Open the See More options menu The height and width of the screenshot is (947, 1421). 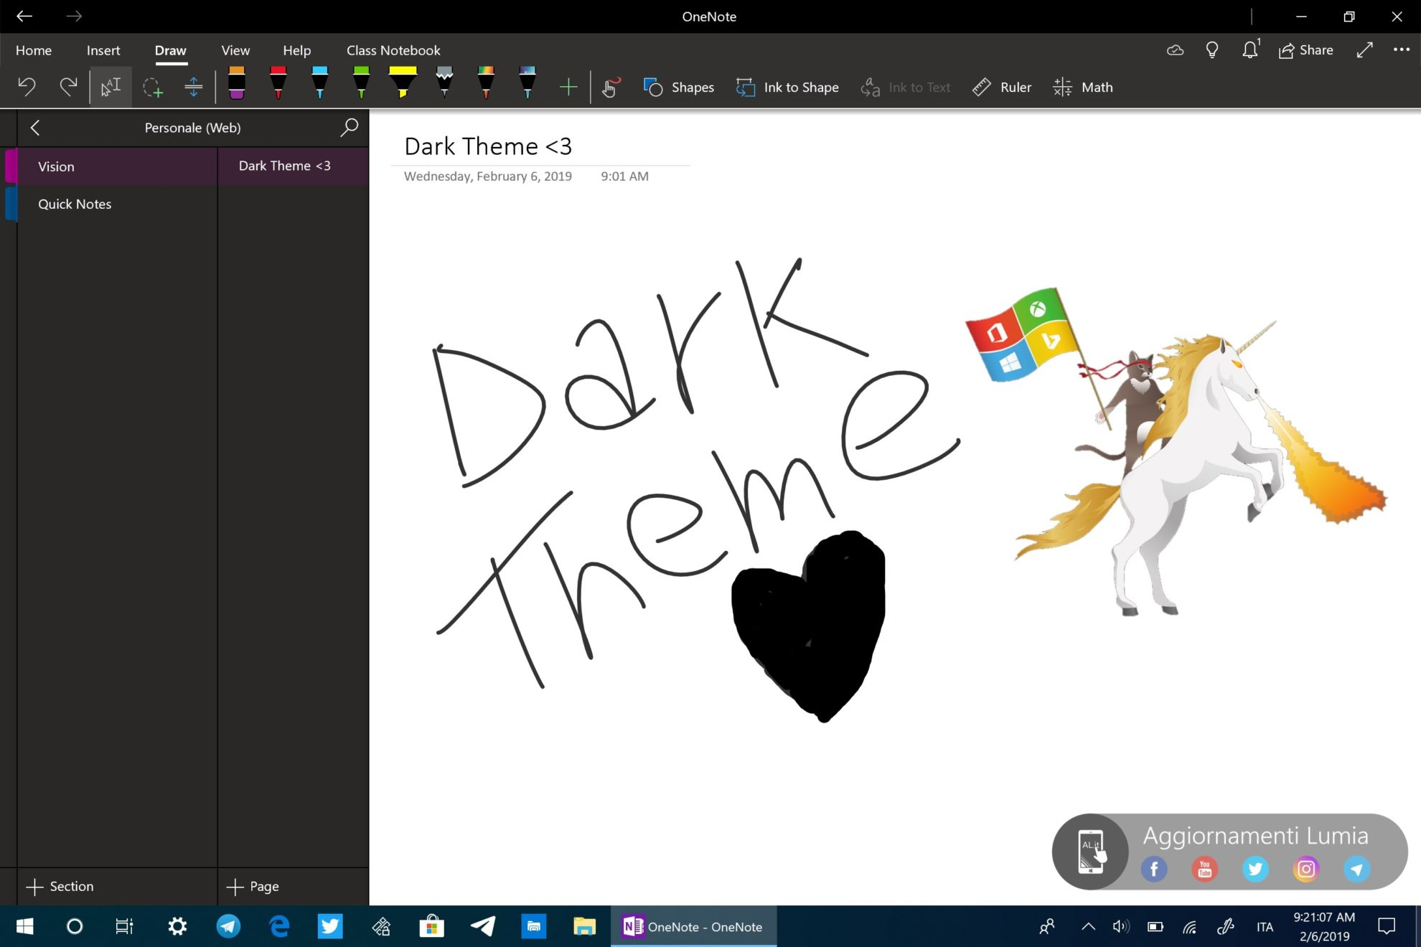[x=1401, y=50]
